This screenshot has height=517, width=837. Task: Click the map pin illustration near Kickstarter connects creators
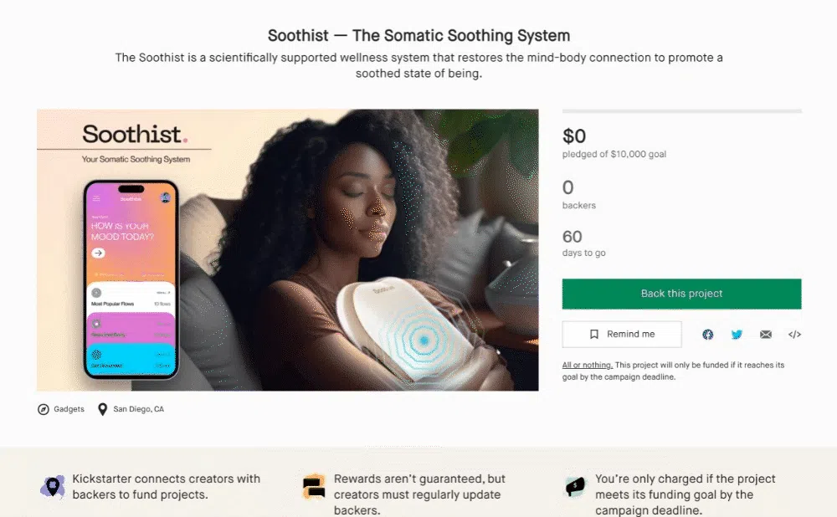[52, 487]
